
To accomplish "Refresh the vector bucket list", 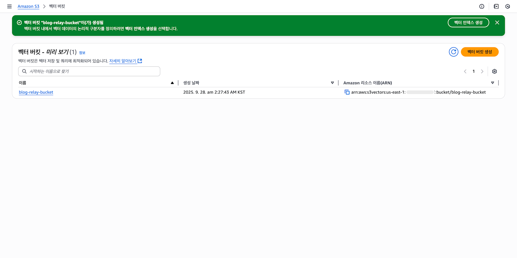I will coord(453,52).
